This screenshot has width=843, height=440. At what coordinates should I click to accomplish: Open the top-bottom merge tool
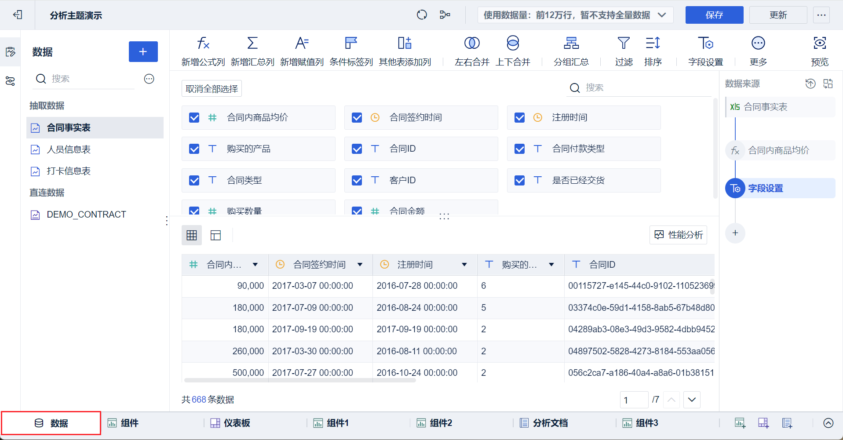coord(513,51)
